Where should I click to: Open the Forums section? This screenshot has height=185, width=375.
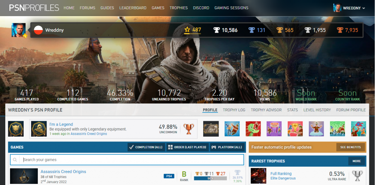[87, 8]
